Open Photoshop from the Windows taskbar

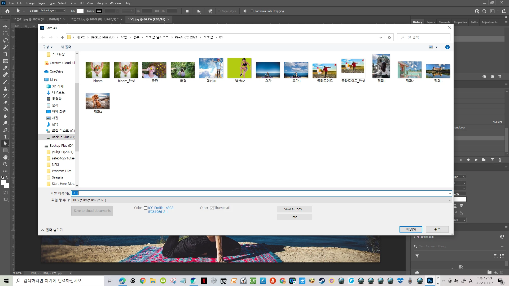[430, 280]
